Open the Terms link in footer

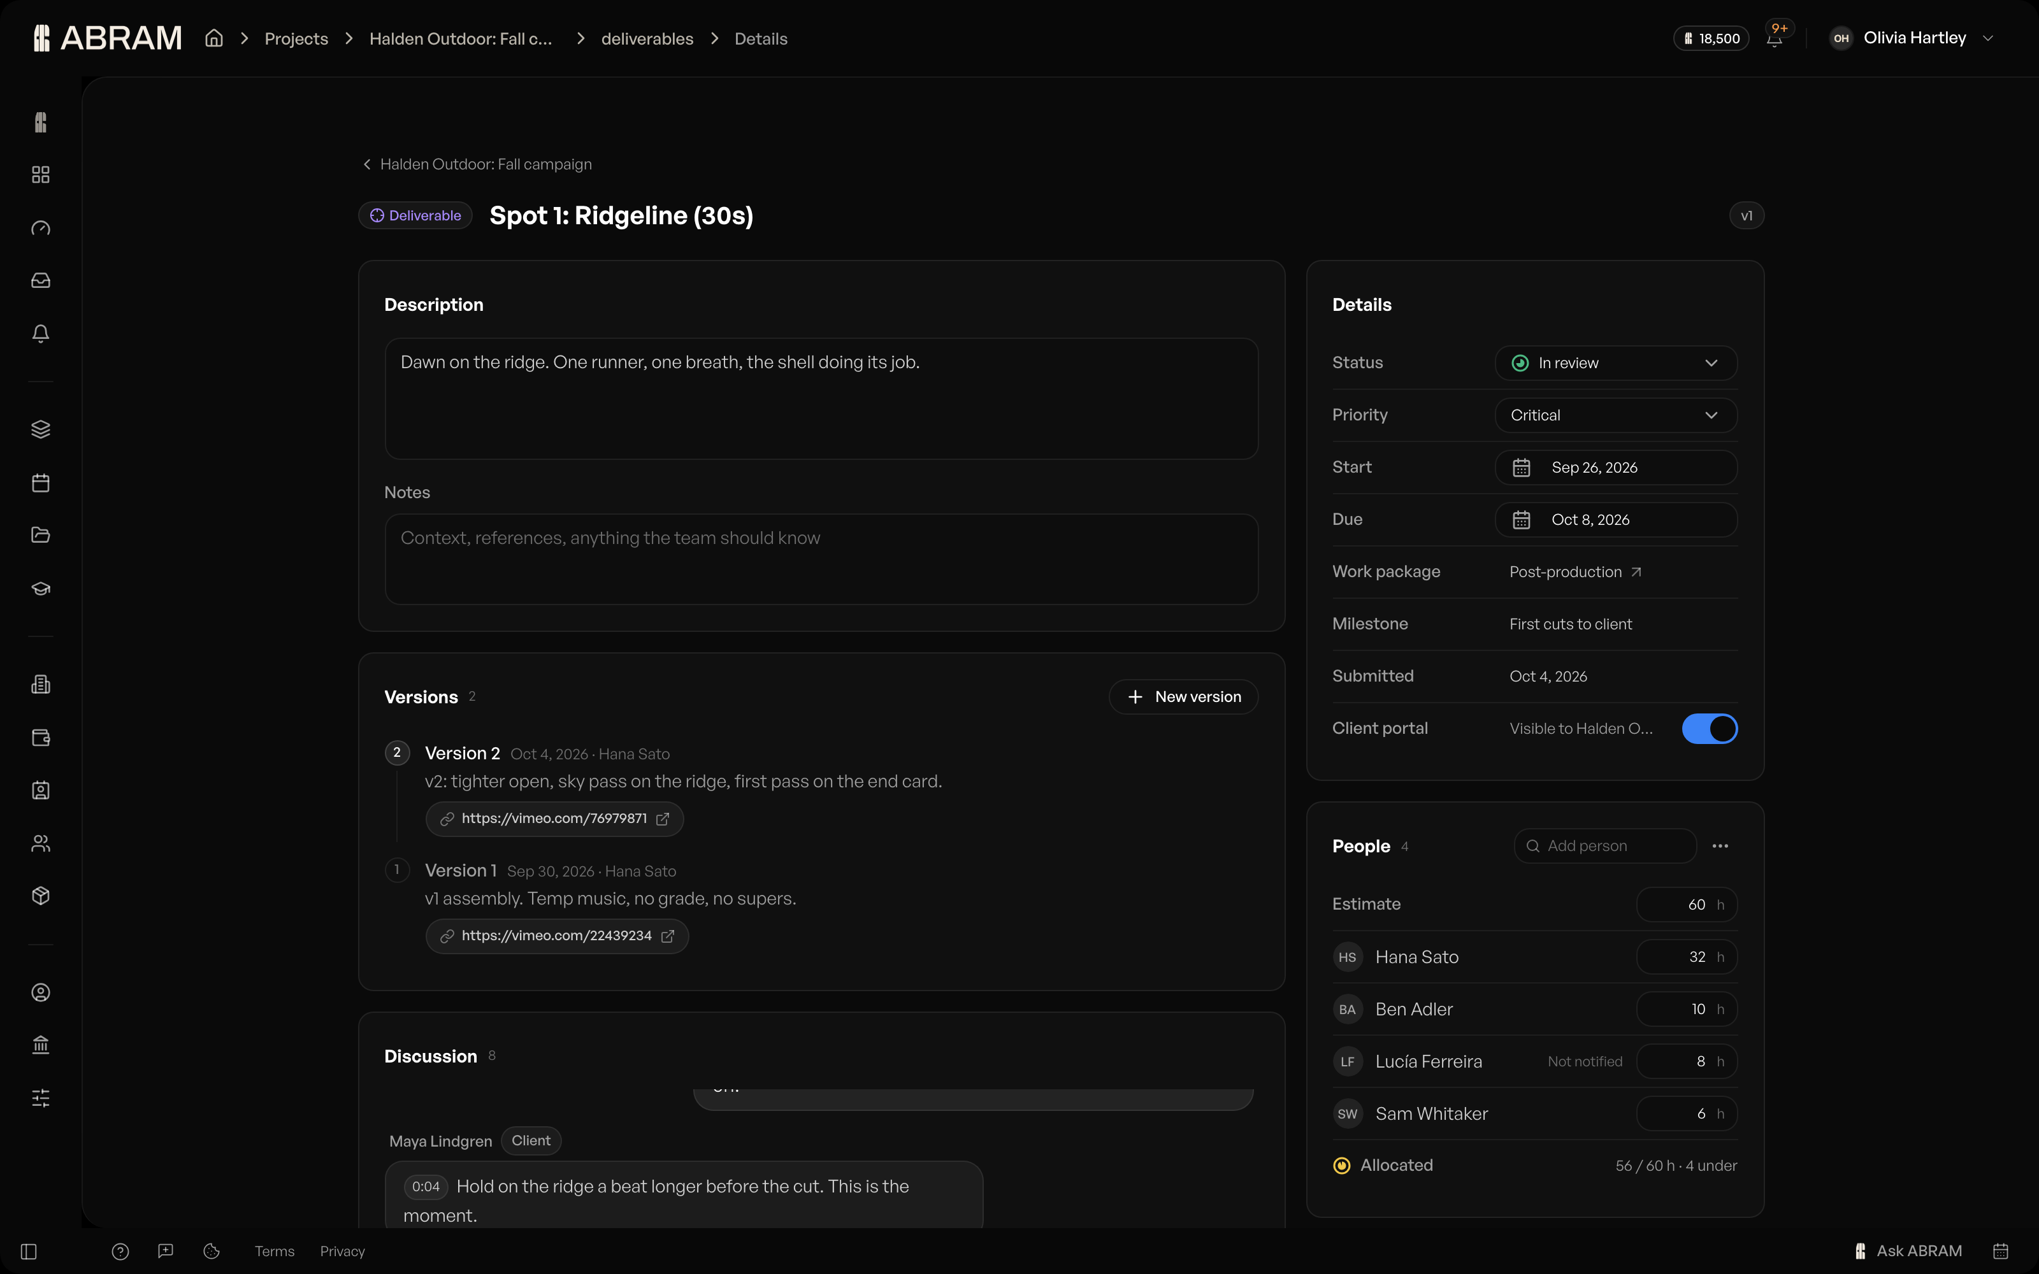275,1251
